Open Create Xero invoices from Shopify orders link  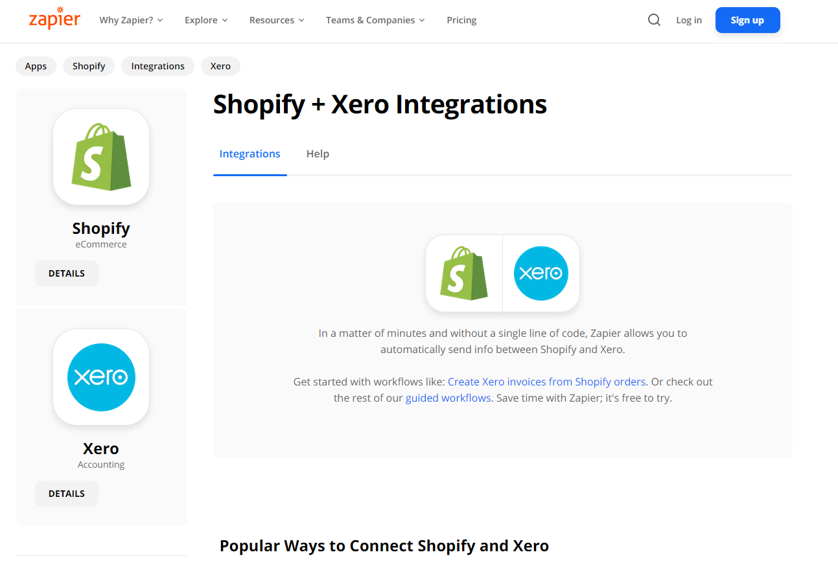coord(547,382)
